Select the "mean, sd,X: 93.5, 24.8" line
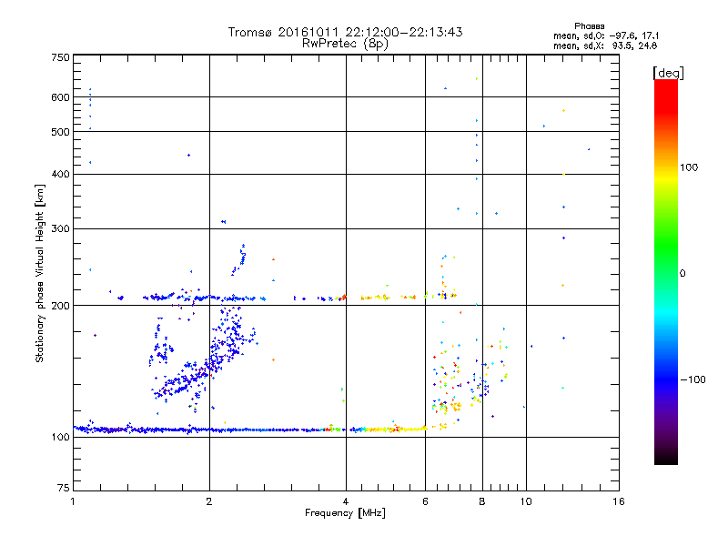 tap(605, 45)
